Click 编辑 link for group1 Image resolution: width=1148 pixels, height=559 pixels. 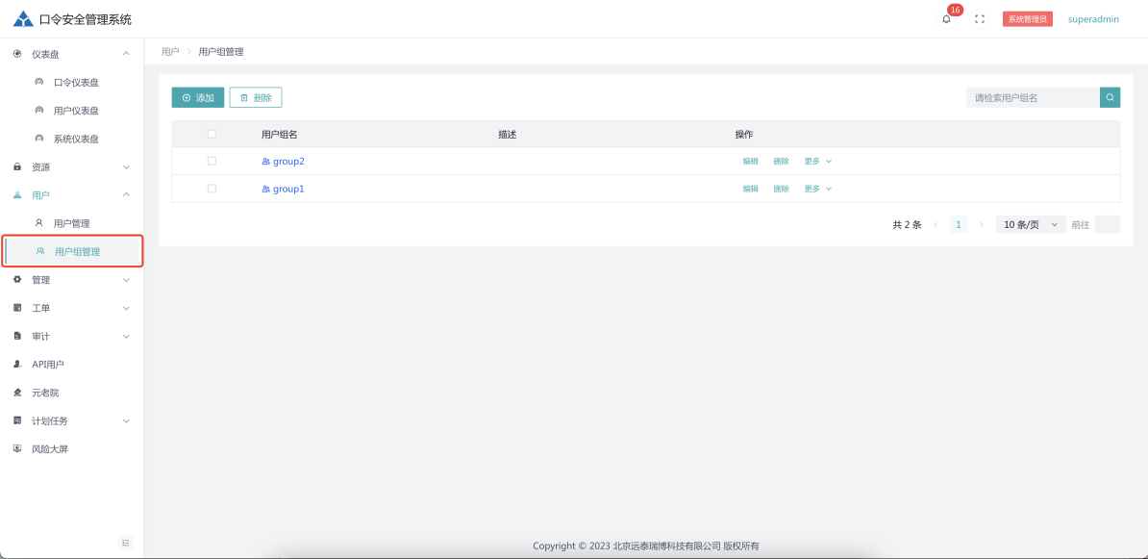[x=750, y=190]
